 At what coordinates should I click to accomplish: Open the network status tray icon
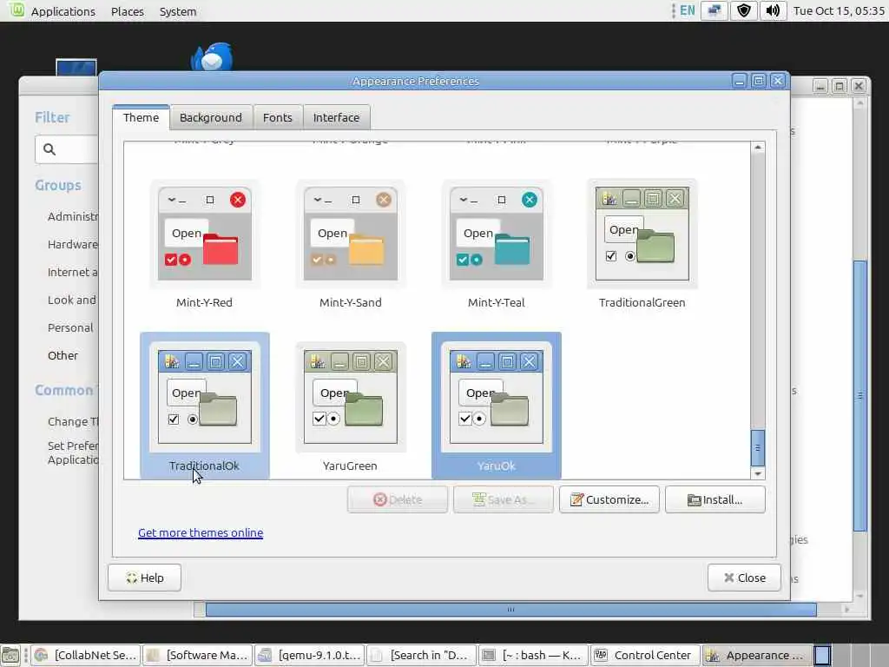coord(714,10)
